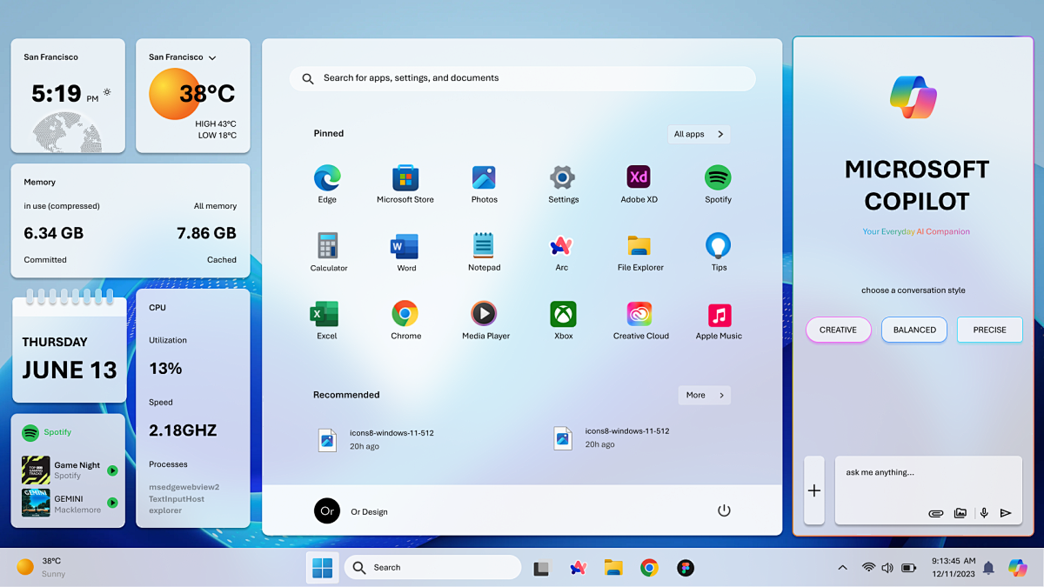Screen dimensions: 1044x587
Task: Open Arc browser from the taskbar
Action: pyautogui.click(x=578, y=568)
